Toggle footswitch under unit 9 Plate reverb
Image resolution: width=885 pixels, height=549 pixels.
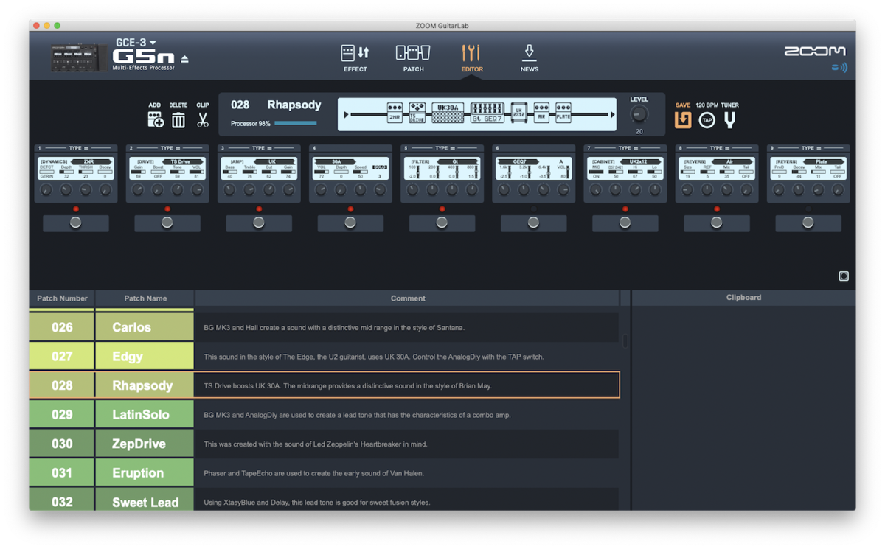808,223
